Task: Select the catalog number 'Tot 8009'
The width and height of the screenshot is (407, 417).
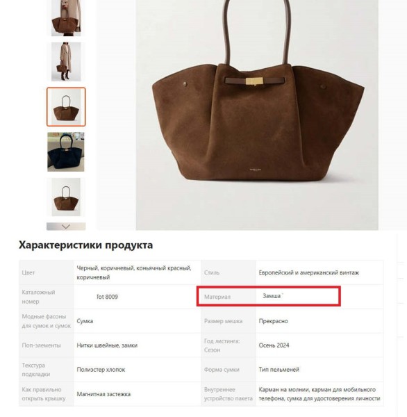Action: point(107,297)
